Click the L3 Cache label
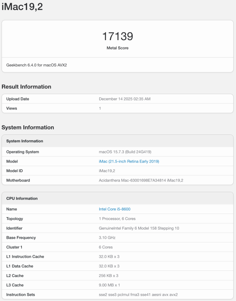 click(x=15, y=285)
